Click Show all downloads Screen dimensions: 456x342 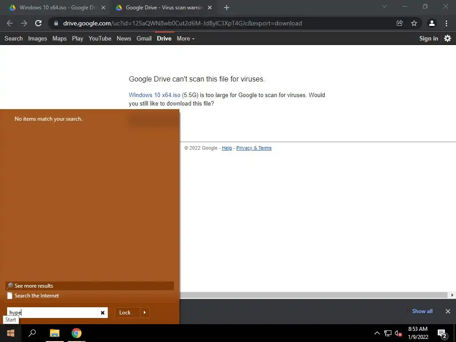[422, 311]
